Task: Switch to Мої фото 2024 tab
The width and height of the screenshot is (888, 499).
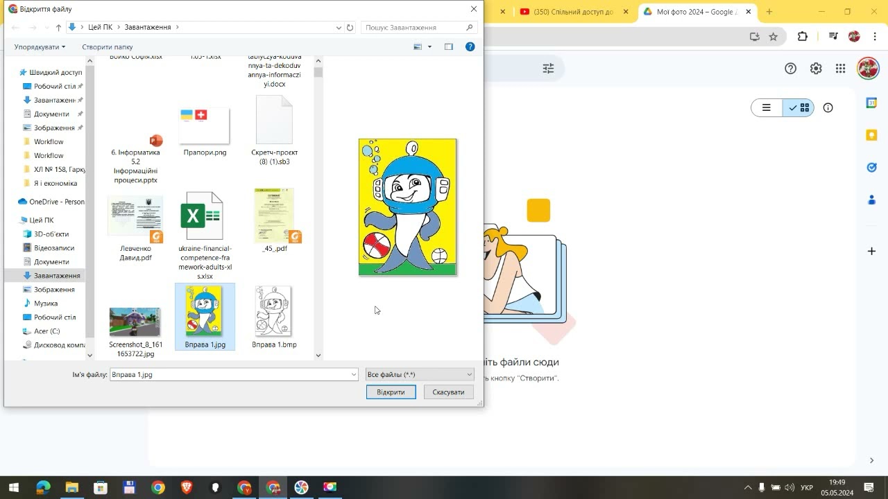Action: (x=696, y=12)
